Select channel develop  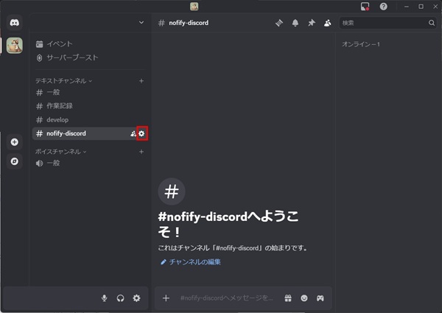pos(90,120)
